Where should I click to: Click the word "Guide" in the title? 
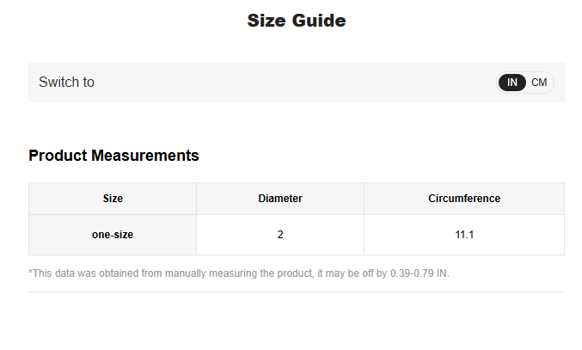coord(318,21)
